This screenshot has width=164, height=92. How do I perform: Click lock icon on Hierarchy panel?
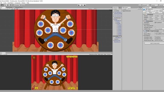click(x=119, y=8)
